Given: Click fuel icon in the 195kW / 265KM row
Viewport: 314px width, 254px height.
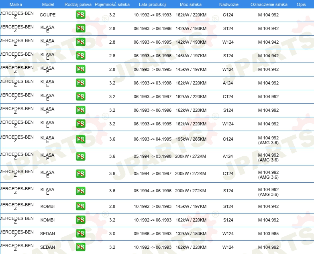Looking at the screenshot, I should tap(80, 139).
